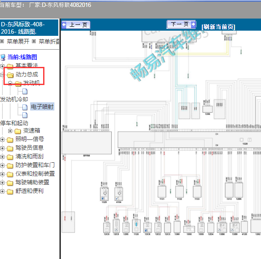Image resolution: width=261 pixels, height=259 pixels.
Task: Click the 驾驶员信息 folder icon
Action: pos(10,148)
